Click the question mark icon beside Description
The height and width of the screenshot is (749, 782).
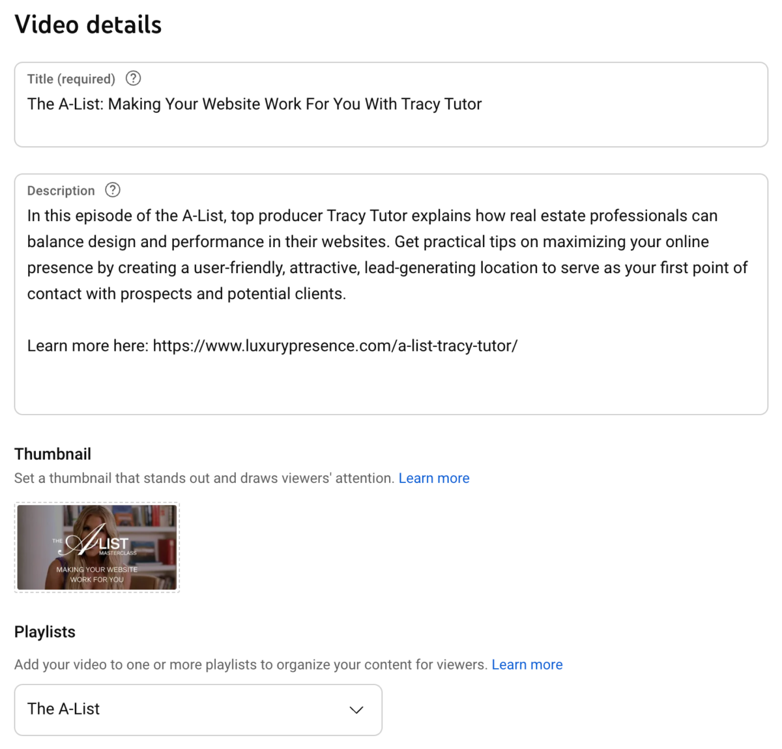[x=112, y=190]
